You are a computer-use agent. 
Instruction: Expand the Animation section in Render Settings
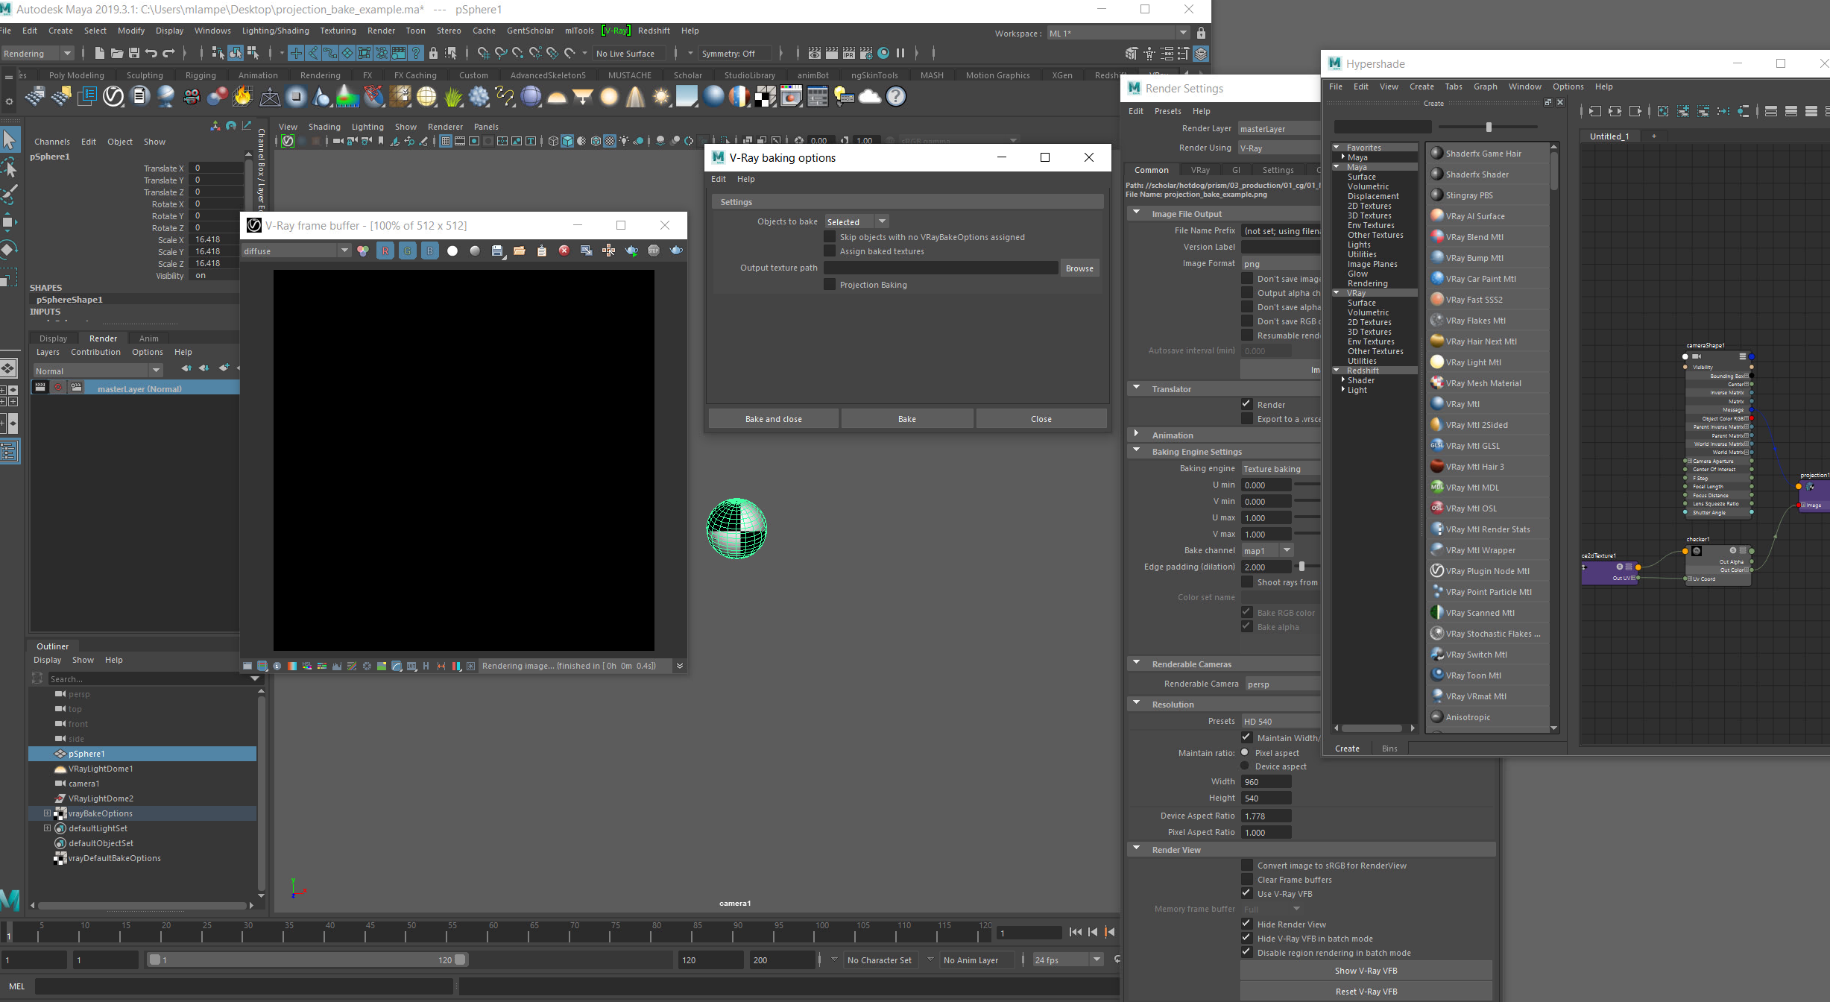pos(1137,435)
